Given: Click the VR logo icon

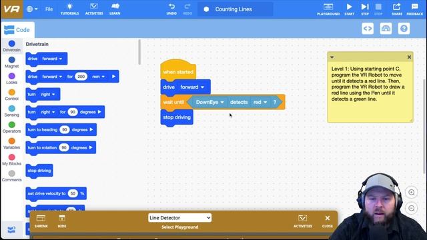Looking at the screenshot, I should click(12, 9).
